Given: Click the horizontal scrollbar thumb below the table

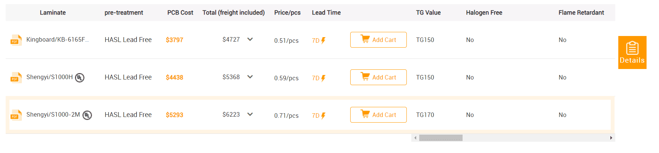Looking at the screenshot, I should [x=441, y=138].
